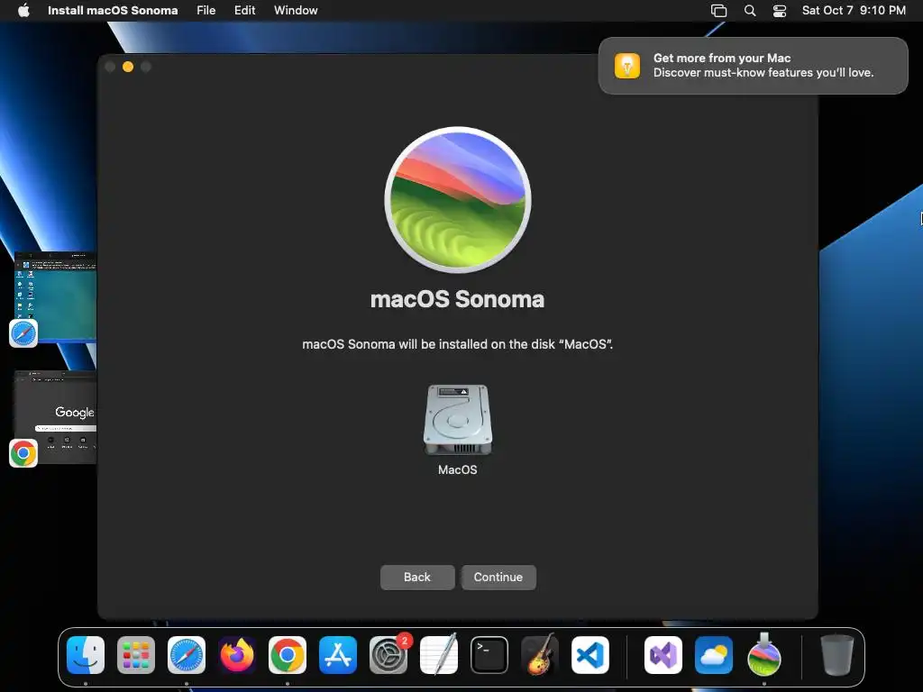Open the Install macOS Sonoma app menu

(113, 10)
